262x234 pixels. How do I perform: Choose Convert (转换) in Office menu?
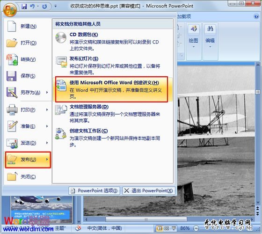(x=28, y=59)
